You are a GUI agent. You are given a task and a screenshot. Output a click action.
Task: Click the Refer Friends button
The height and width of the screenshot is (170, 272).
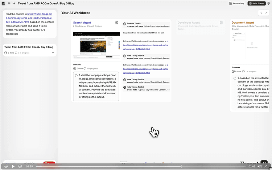(257, 3)
